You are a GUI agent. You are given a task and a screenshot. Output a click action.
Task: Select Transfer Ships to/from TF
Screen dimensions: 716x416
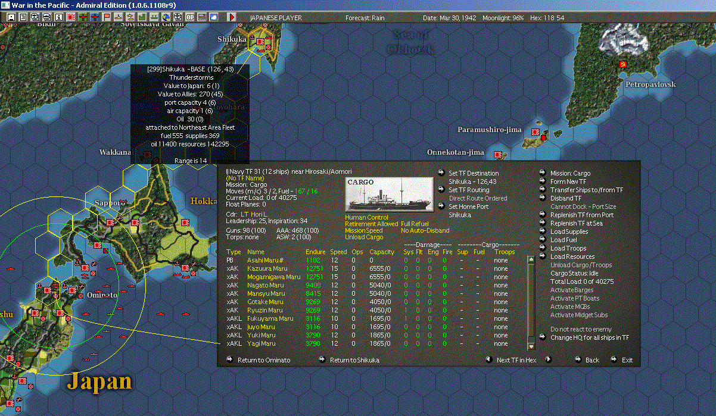tap(587, 190)
